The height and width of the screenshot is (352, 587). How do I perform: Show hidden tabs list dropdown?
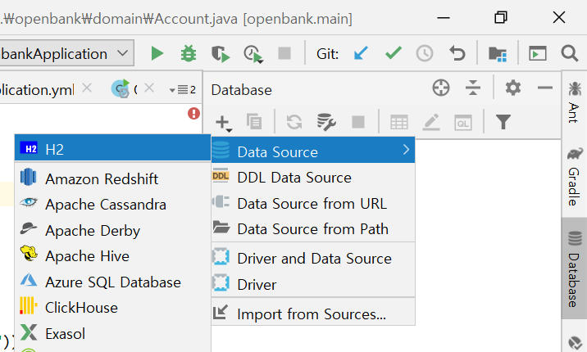[183, 90]
